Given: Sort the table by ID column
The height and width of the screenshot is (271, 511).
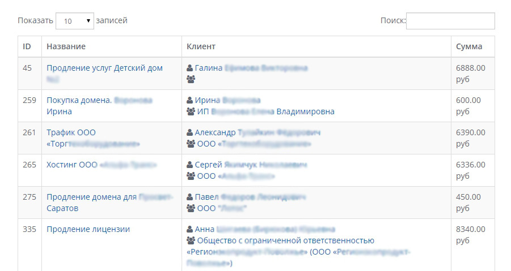Looking at the screenshot, I should [27, 46].
